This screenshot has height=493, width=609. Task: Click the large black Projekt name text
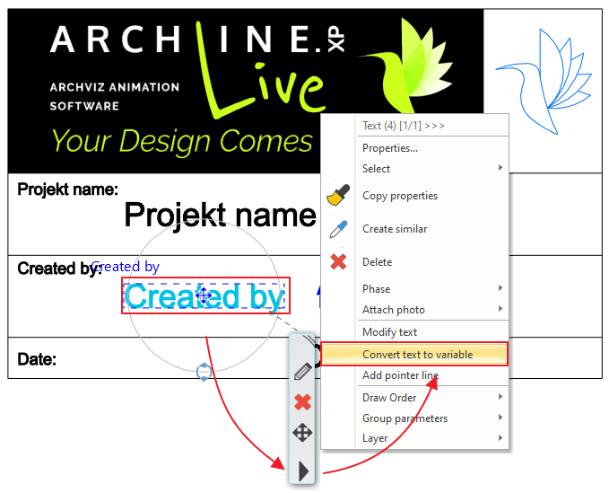click(x=220, y=216)
